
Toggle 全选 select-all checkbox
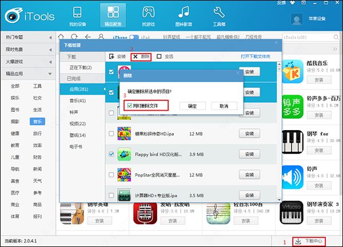[159, 56]
